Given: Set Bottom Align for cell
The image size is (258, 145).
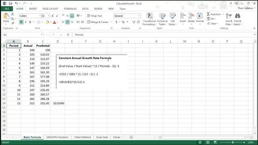Looking at the screenshot, I should tap(72, 16).
